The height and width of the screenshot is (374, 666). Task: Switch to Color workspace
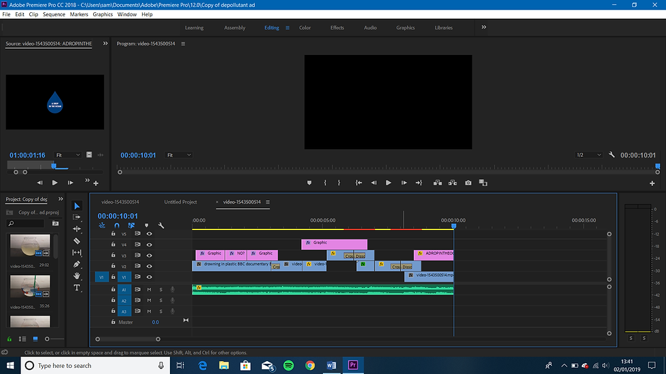click(305, 28)
